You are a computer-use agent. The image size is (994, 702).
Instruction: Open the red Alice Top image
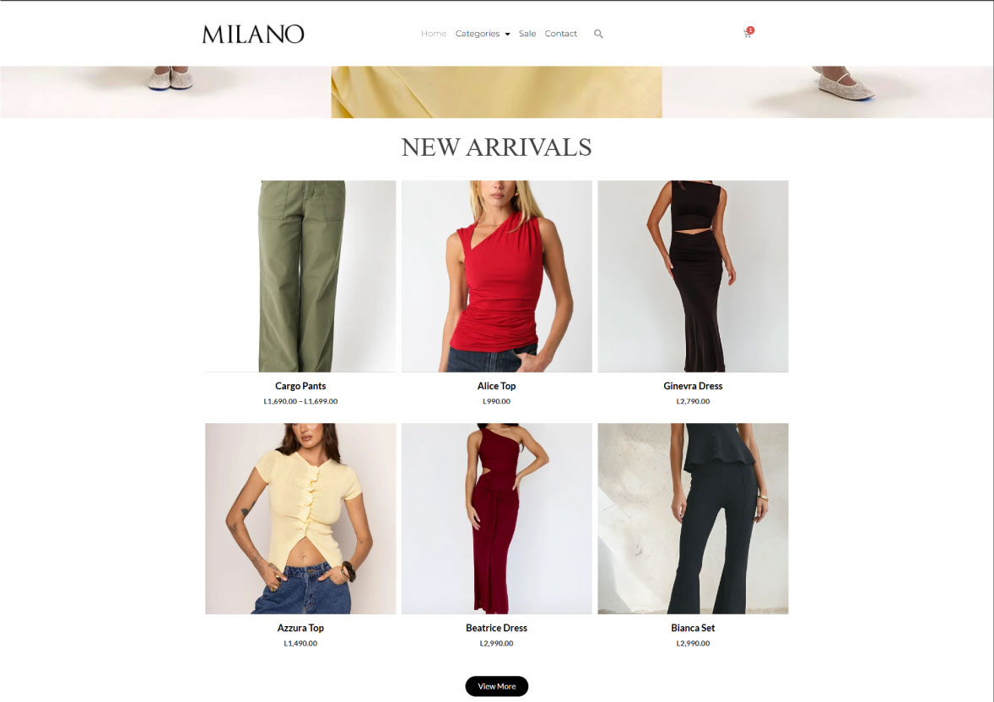pos(497,276)
